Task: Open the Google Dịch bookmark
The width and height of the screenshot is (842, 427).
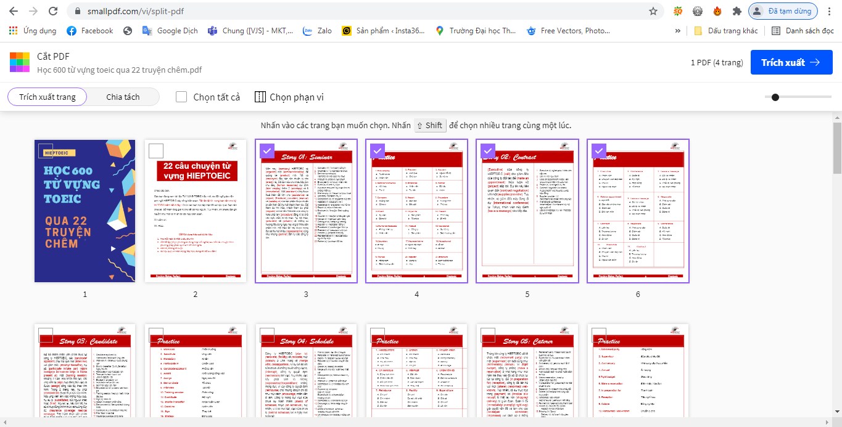Action: tap(169, 30)
